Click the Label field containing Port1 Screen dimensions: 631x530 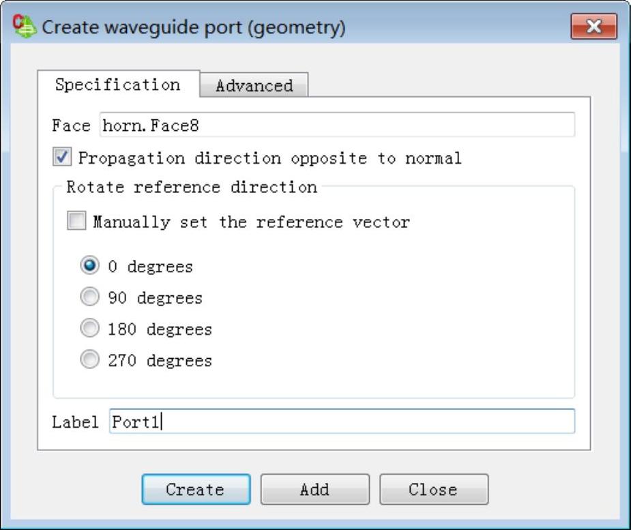click(x=342, y=422)
